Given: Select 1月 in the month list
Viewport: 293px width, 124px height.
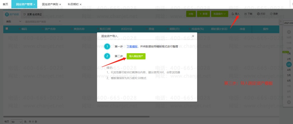Looking at the screenshot, I should coord(289,54).
